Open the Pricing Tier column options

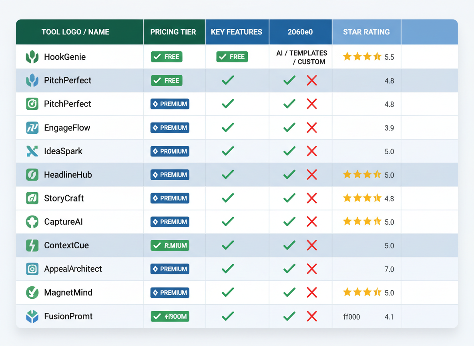point(174,32)
